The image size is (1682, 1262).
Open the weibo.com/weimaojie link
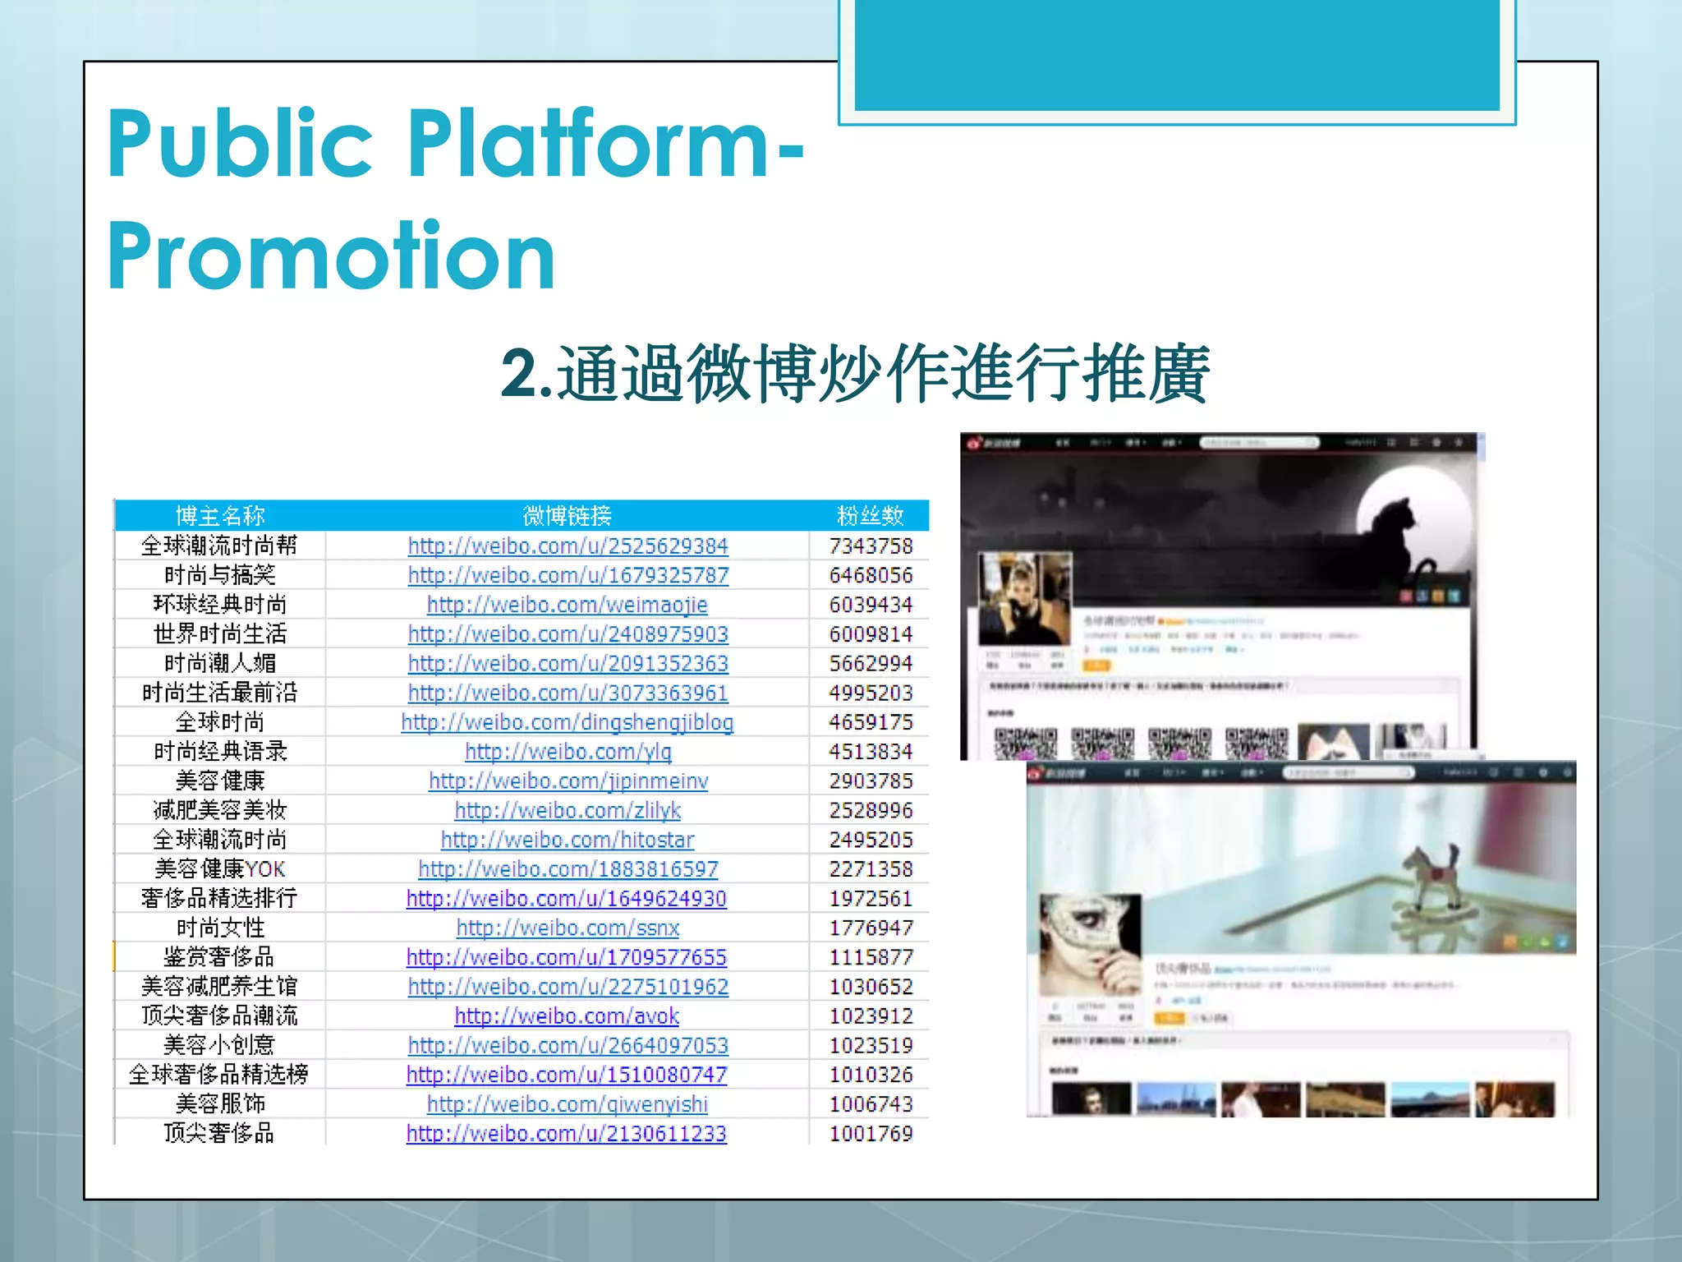coord(568,606)
